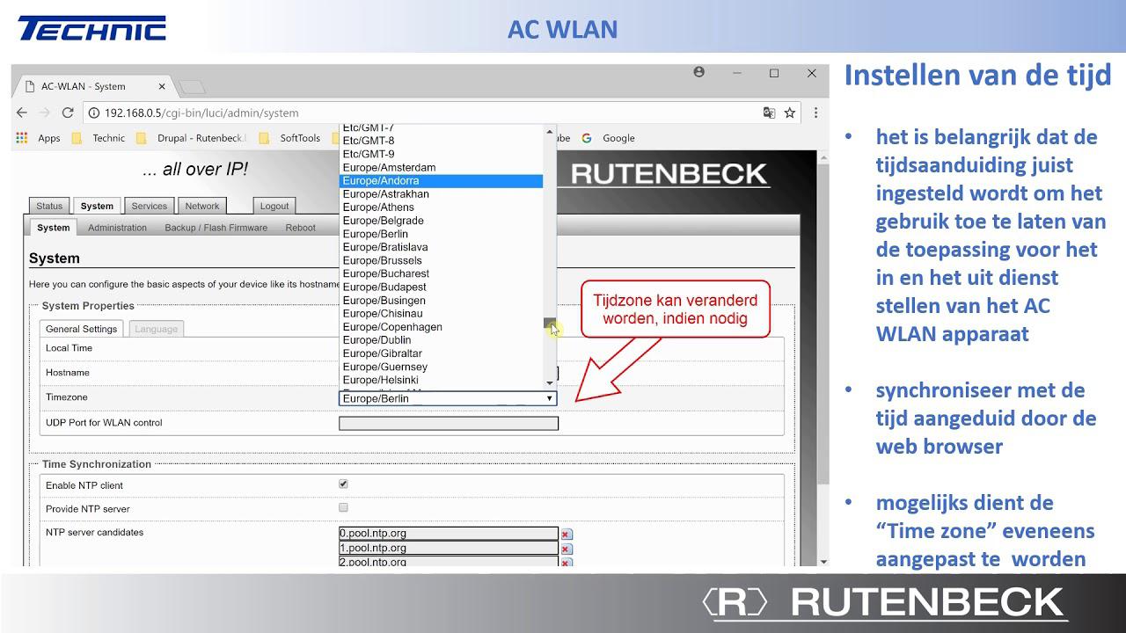Select the Language tab

click(x=156, y=329)
